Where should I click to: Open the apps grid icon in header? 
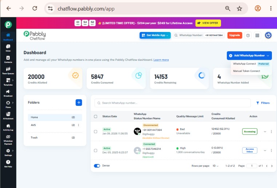click(x=257, y=35)
